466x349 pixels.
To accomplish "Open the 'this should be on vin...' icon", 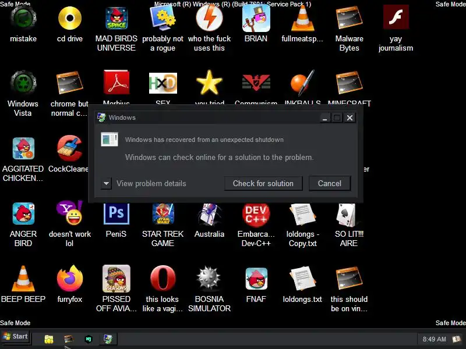I will click(349, 279).
